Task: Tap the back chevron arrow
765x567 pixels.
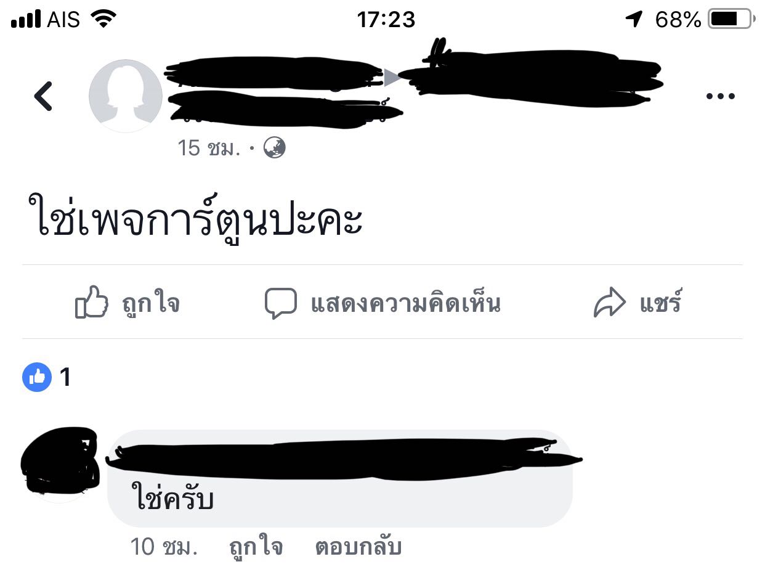Action: [43, 96]
